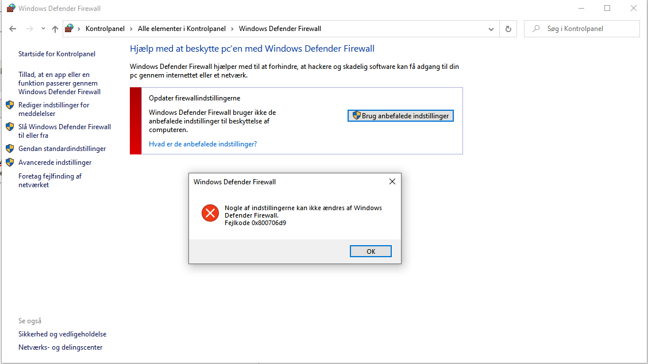Click shield icon beside Slå Windows Defender Firewall

(10, 127)
